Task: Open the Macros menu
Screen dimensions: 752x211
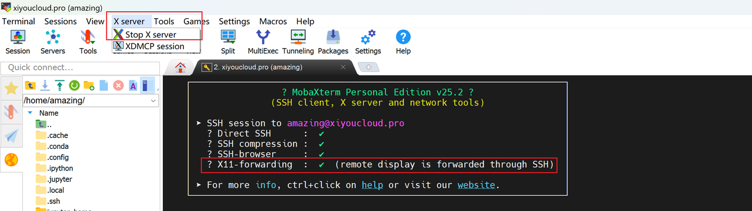Action: coord(273,21)
